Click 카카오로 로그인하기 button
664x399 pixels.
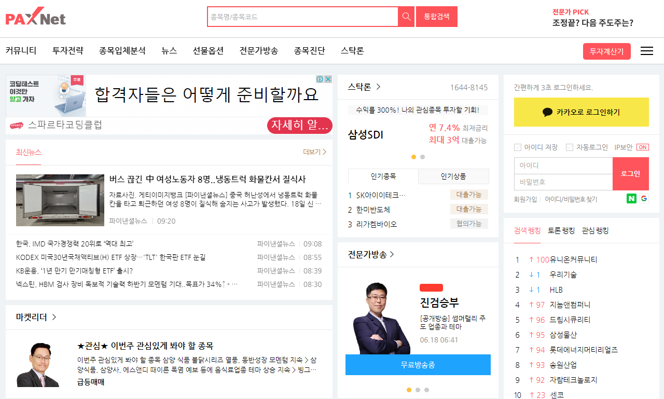[582, 112]
